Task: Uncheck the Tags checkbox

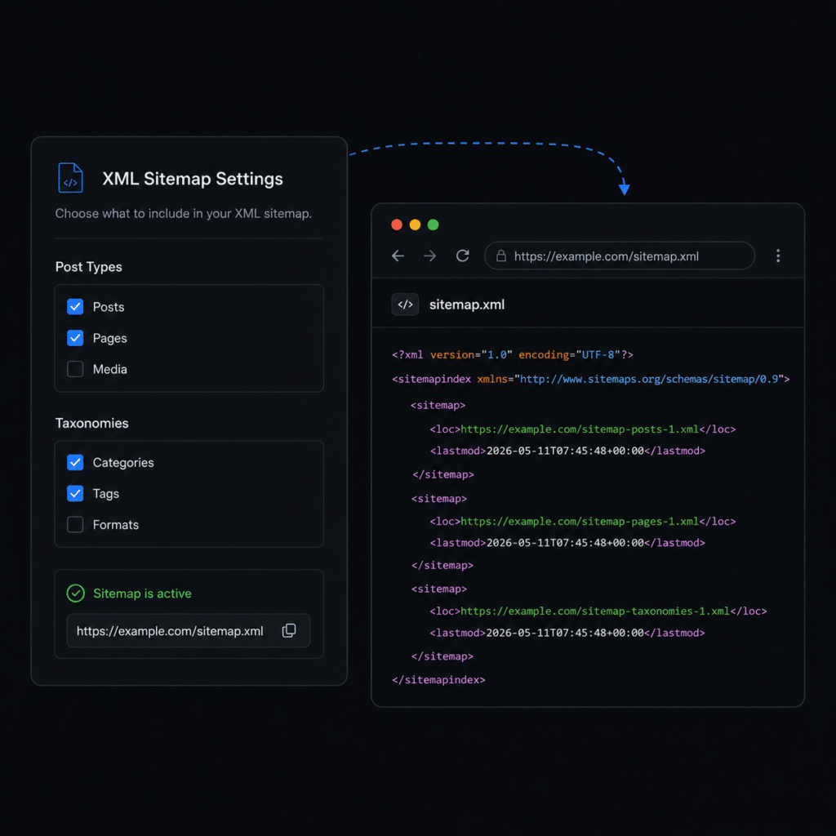Action: coord(75,494)
